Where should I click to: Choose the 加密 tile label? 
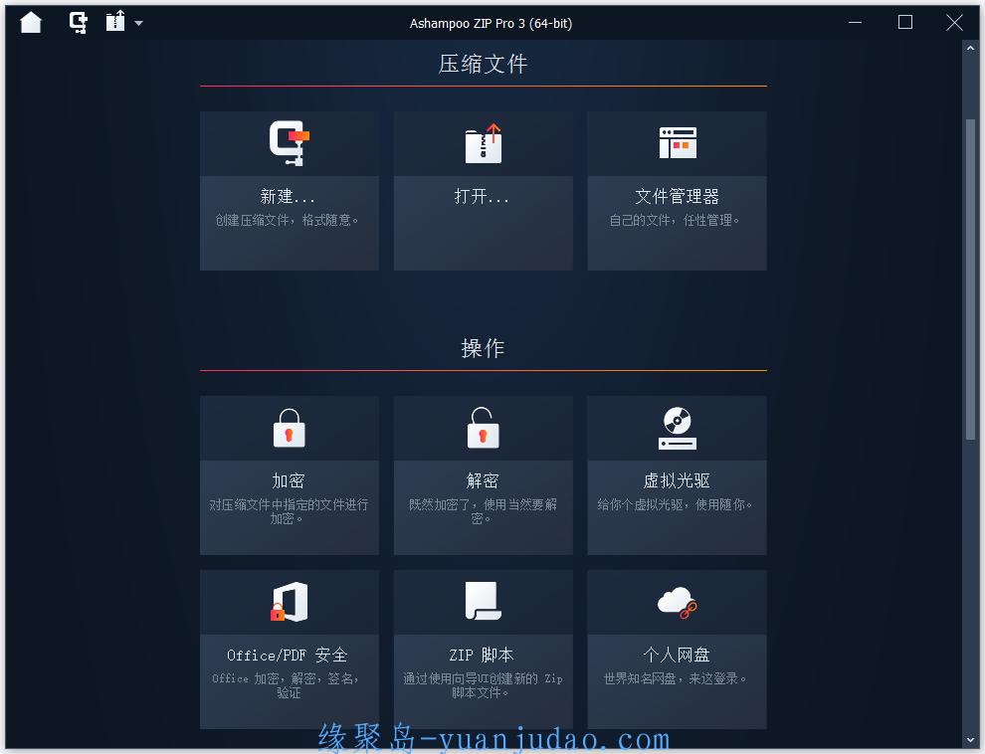click(x=289, y=480)
